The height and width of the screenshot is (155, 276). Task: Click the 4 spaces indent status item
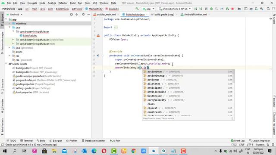coord(260,145)
